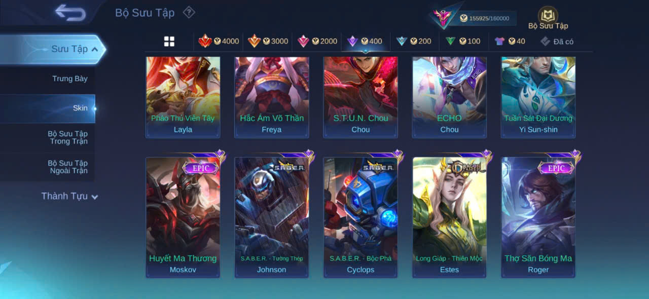Go back using the return arrow
Viewport: 649px width, 299px height.
click(70, 13)
